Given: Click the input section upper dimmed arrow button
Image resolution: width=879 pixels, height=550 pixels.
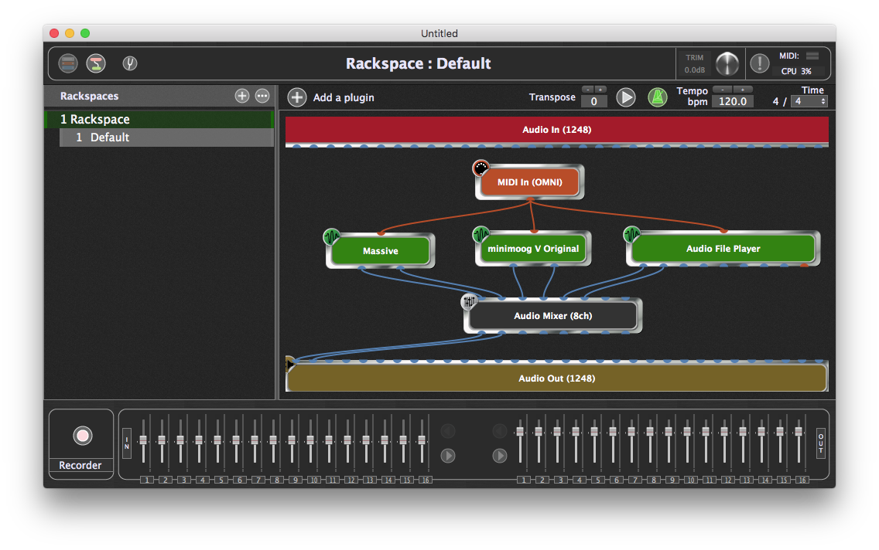Looking at the screenshot, I should pos(447,431).
